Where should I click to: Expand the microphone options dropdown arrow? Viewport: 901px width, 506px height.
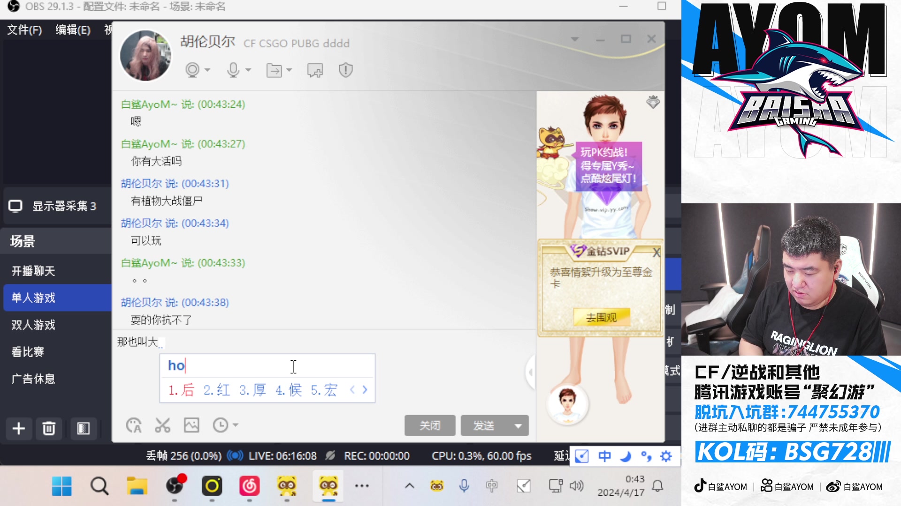pyautogui.click(x=248, y=70)
